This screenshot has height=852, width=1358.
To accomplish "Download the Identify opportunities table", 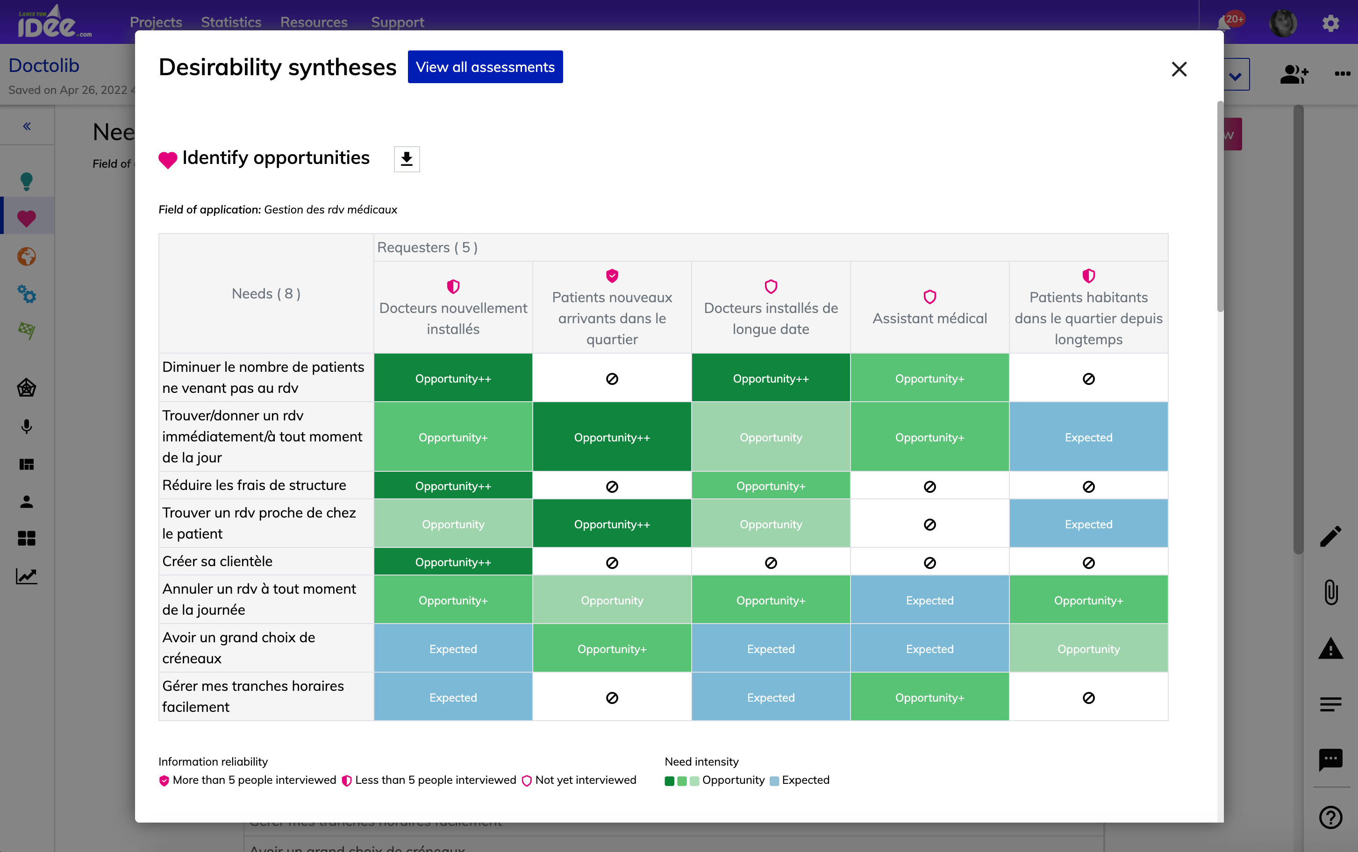I will [x=407, y=159].
